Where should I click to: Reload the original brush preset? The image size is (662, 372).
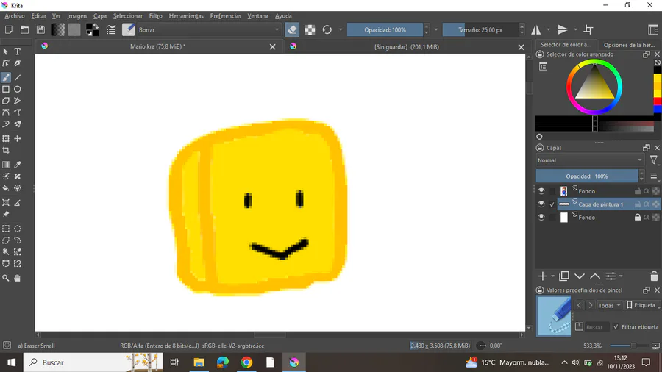(x=327, y=30)
